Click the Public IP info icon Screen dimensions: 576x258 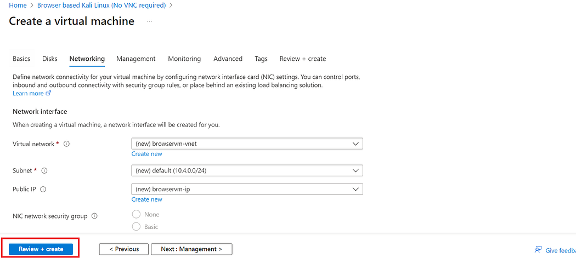point(43,190)
